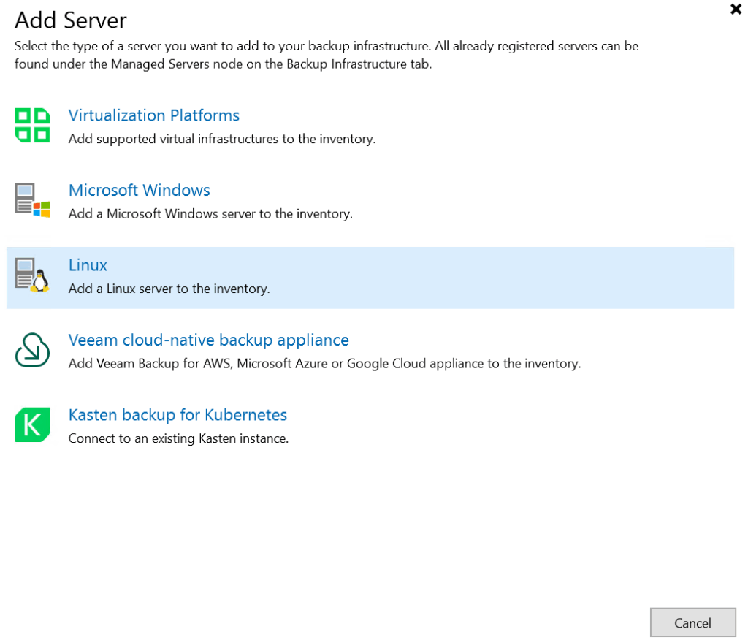The image size is (748, 640).
Task: Click 'Add a Linux server to the inventory' text
Action: 169,289
